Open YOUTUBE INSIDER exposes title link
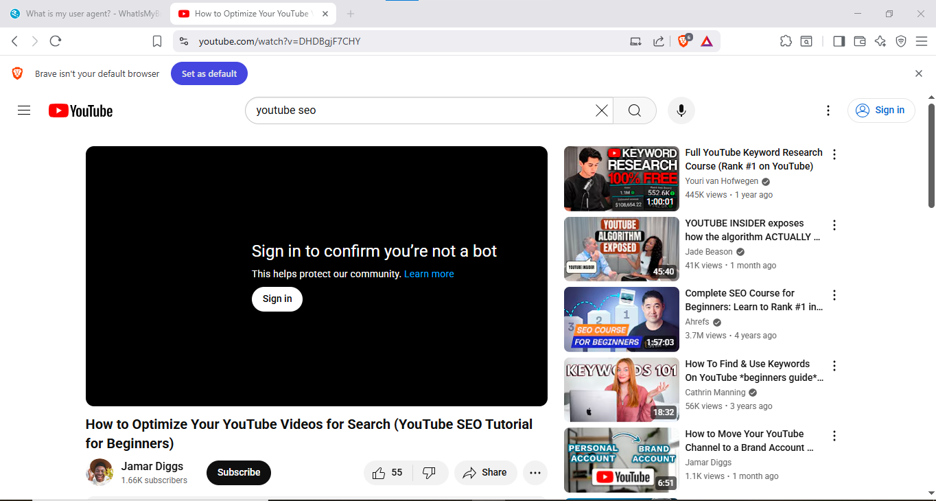Screen dimensions: 936x501 (753, 230)
